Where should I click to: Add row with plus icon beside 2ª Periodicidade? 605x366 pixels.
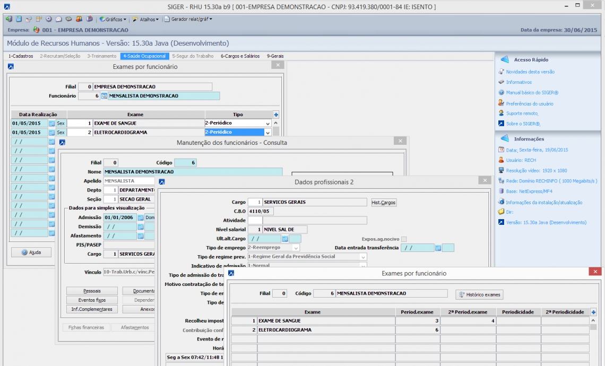[593, 312]
